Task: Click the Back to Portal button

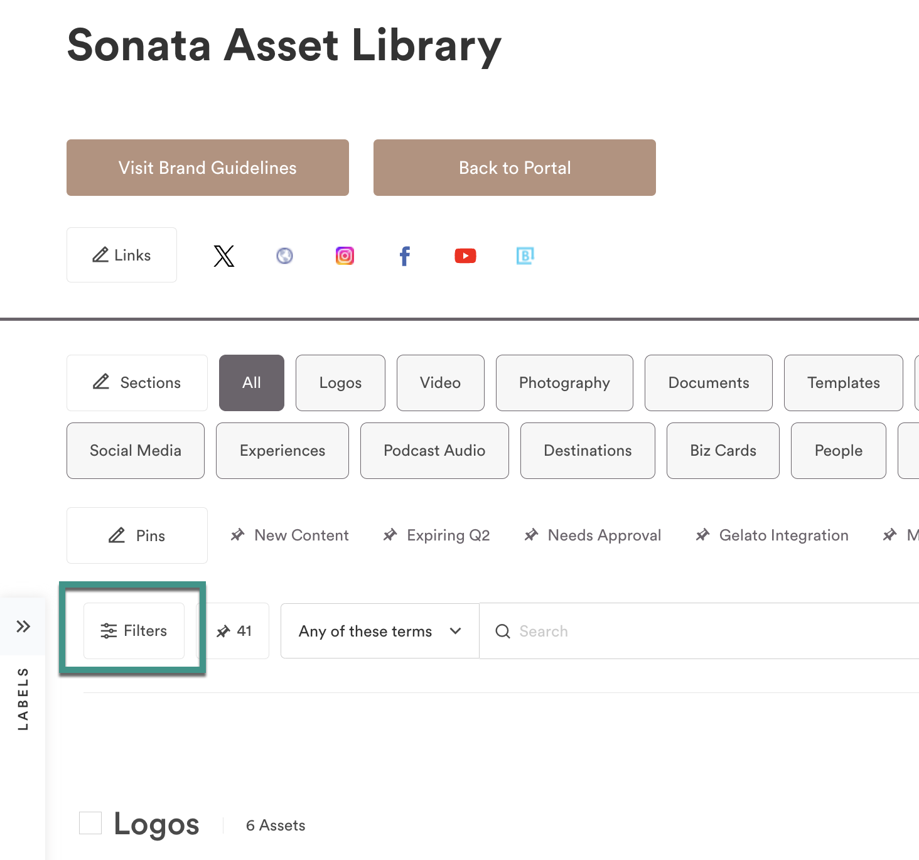Action: pos(515,168)
